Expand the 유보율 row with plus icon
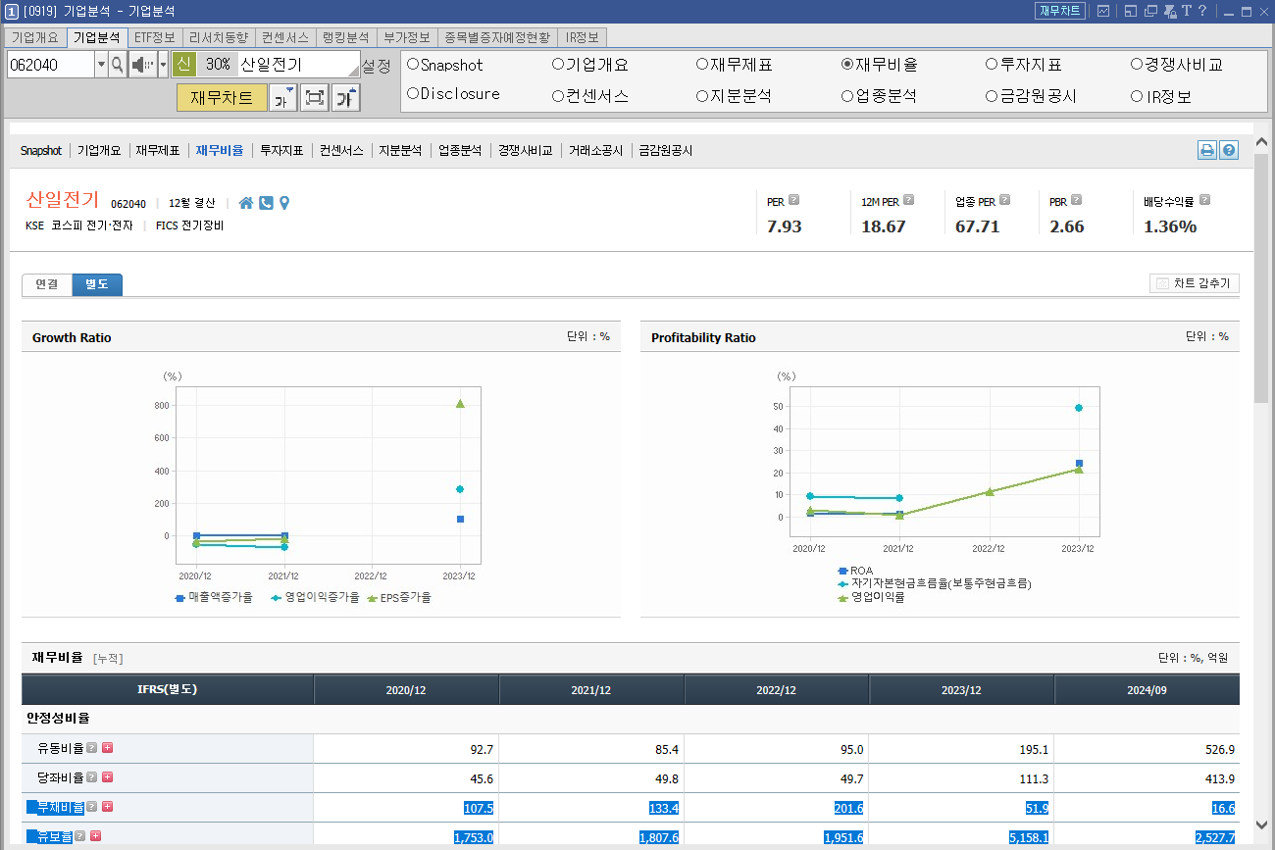This screenshot has height=850, width=1275. coord(96,836)
